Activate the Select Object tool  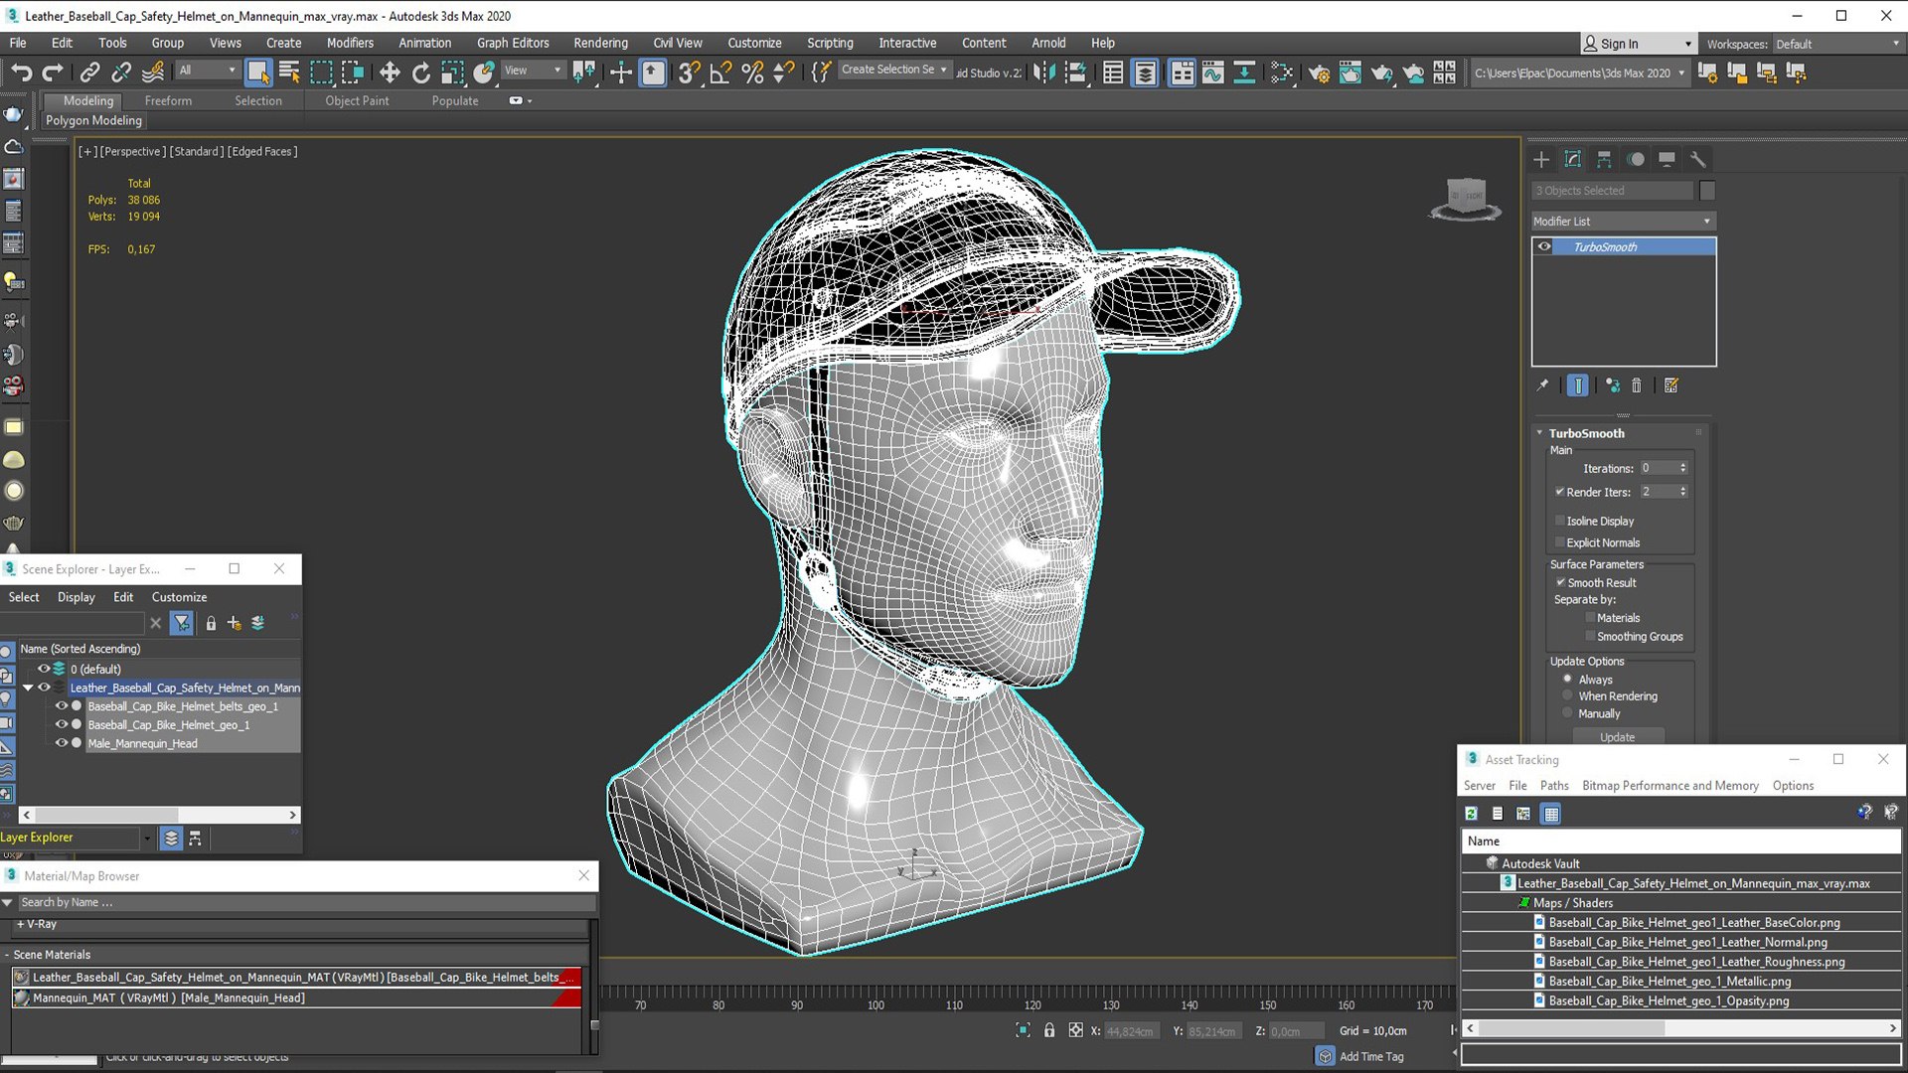click(x=258, y=72)
